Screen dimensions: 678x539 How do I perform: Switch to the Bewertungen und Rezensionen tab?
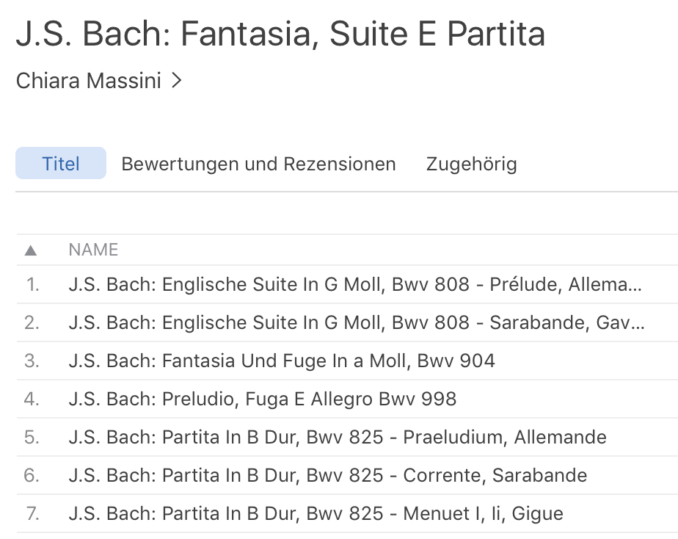[258, 164]
